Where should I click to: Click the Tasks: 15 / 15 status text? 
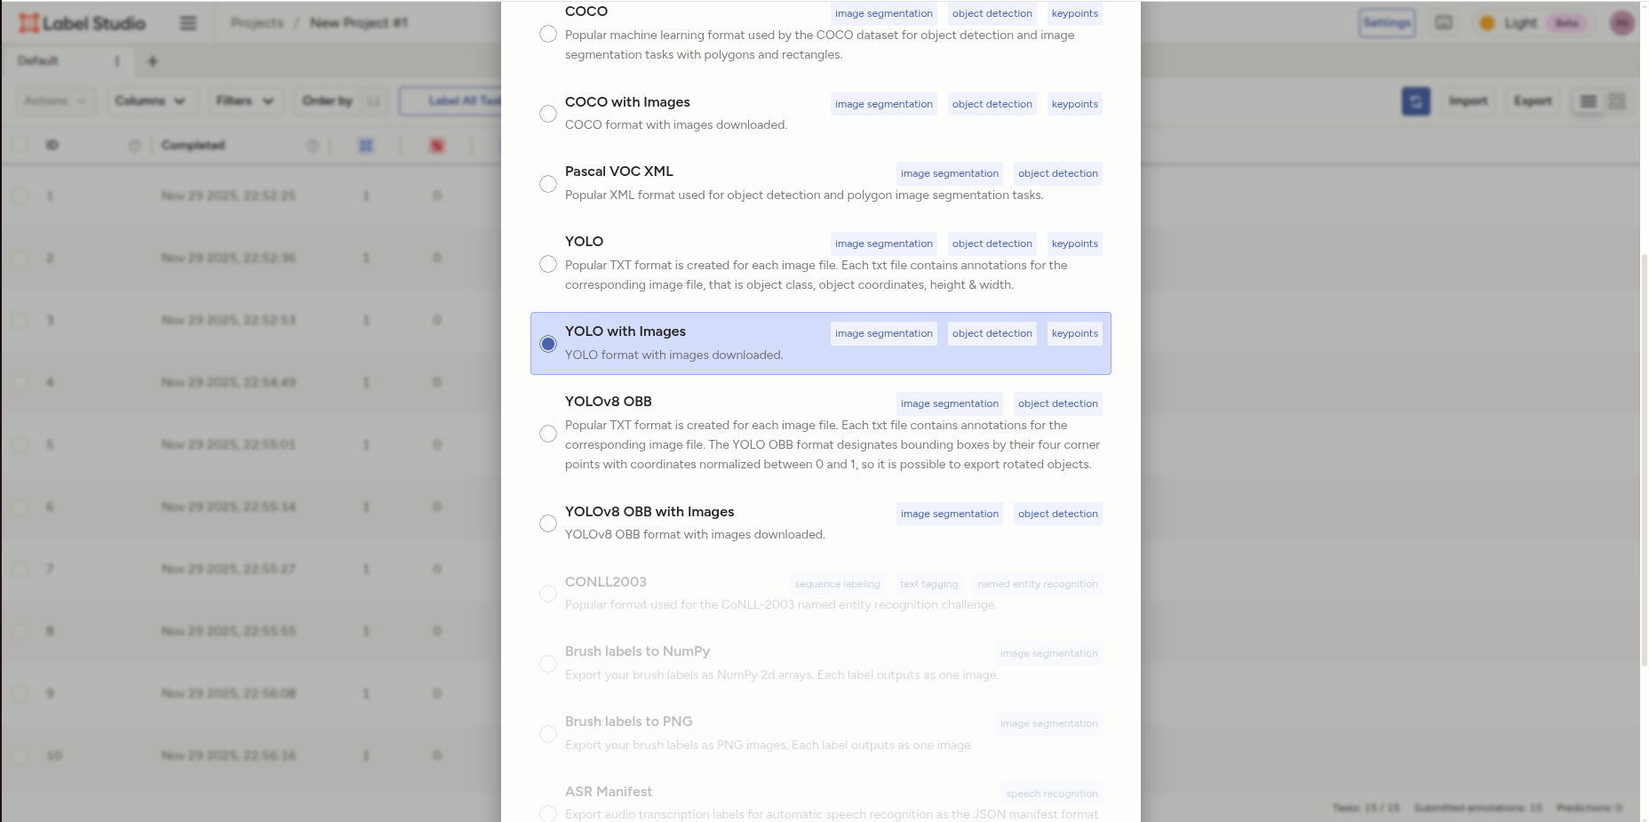[x=1366, y=808]
